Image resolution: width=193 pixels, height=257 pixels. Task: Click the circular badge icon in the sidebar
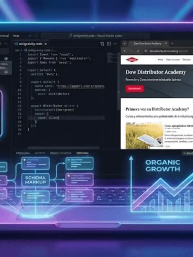[6, 59]
